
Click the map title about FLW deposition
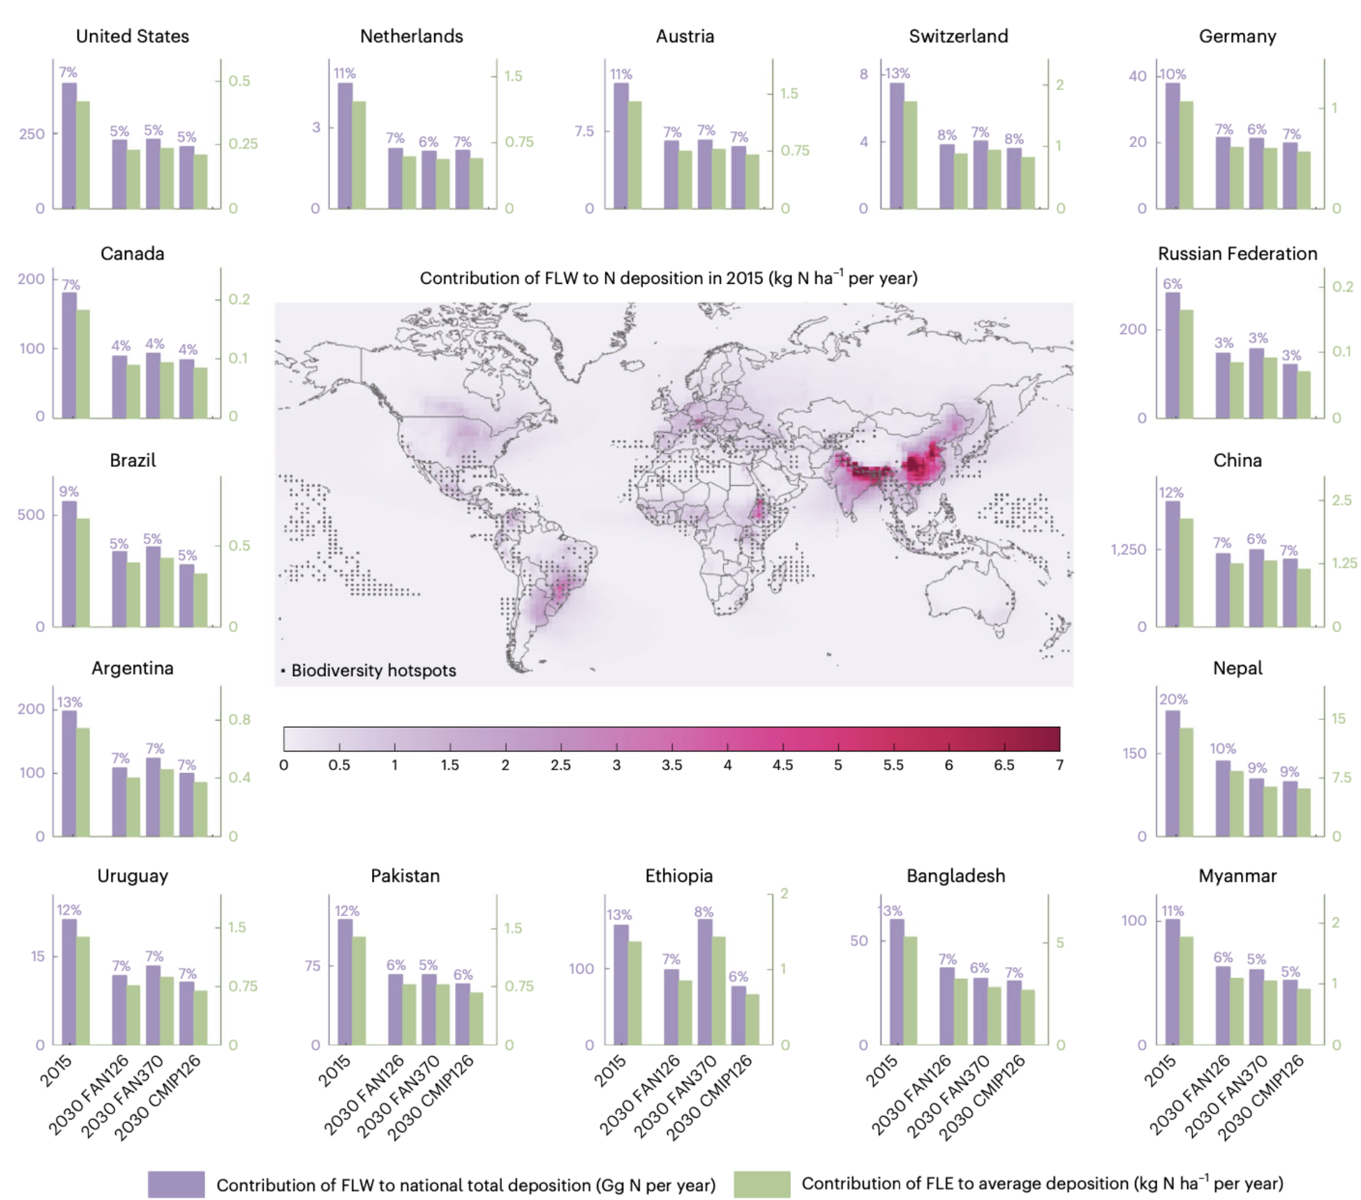[x=668, y=278]
